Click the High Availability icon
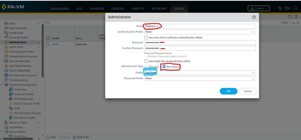Screen dimensions: 301x140 click(6, 28)
